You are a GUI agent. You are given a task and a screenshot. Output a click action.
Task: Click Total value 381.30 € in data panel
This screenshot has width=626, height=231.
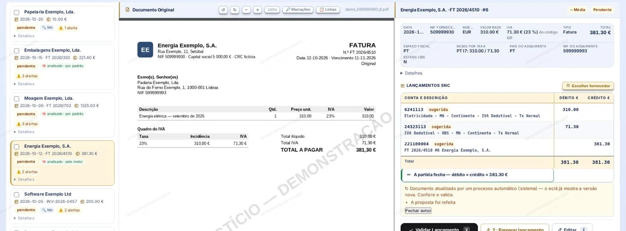tap(600, 33)
